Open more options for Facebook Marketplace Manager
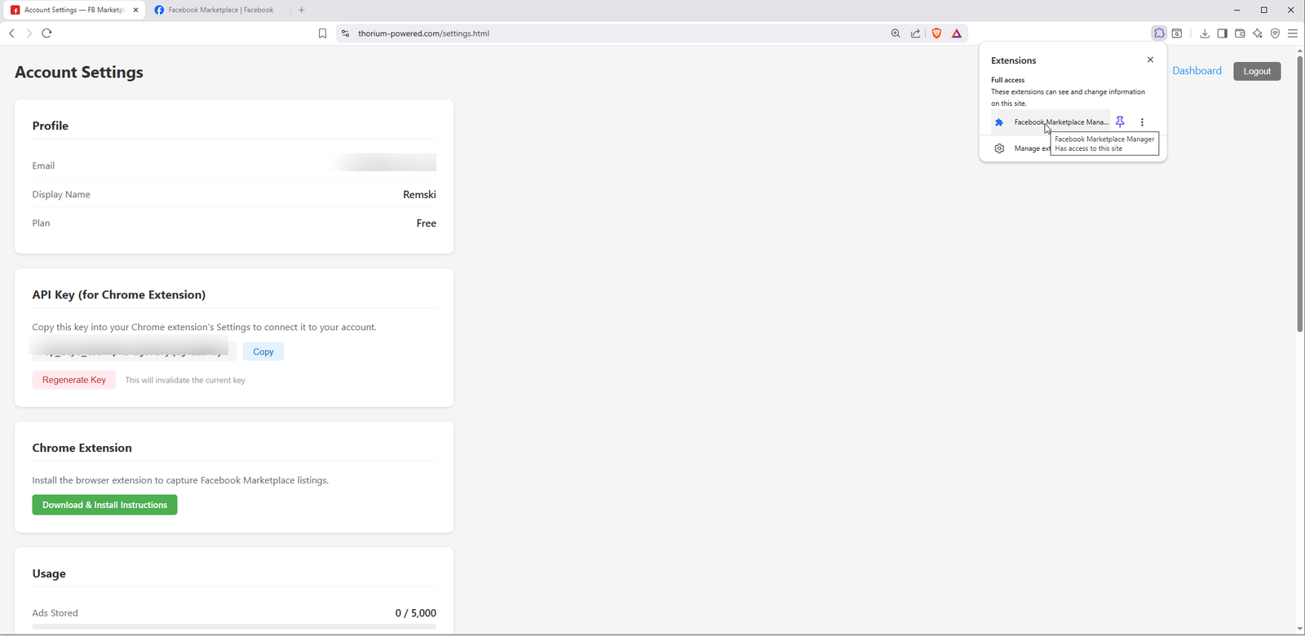Screen dimensions: 1305x636 pos(1142,121)
